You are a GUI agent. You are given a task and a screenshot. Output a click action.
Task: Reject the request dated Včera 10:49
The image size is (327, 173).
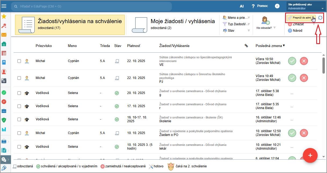304,78
